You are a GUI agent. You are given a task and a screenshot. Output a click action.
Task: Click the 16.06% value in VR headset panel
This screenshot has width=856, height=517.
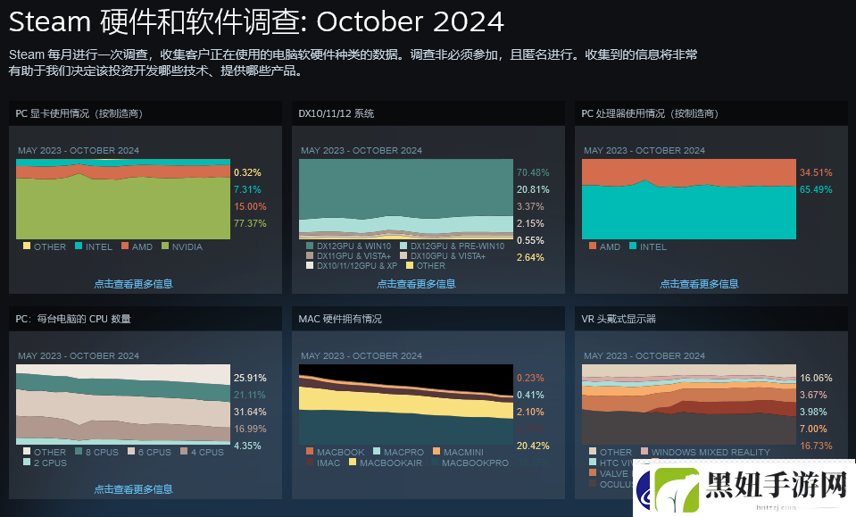816,378
